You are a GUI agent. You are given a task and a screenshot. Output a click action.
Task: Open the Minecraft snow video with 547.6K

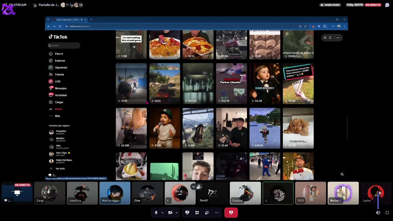265,128
